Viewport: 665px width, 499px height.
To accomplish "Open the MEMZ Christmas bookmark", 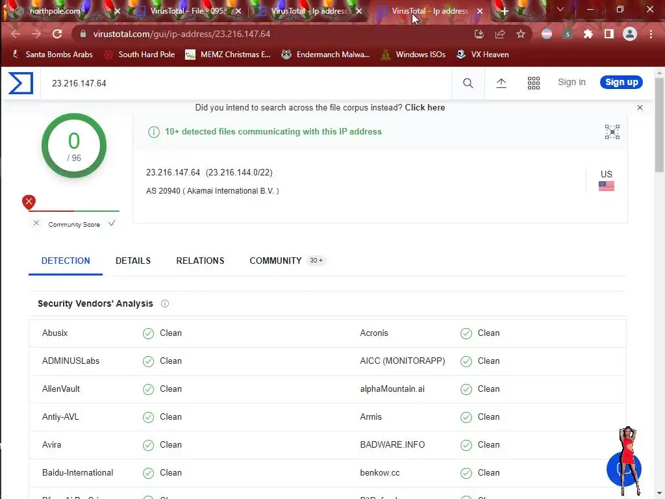I will point(228,55).
